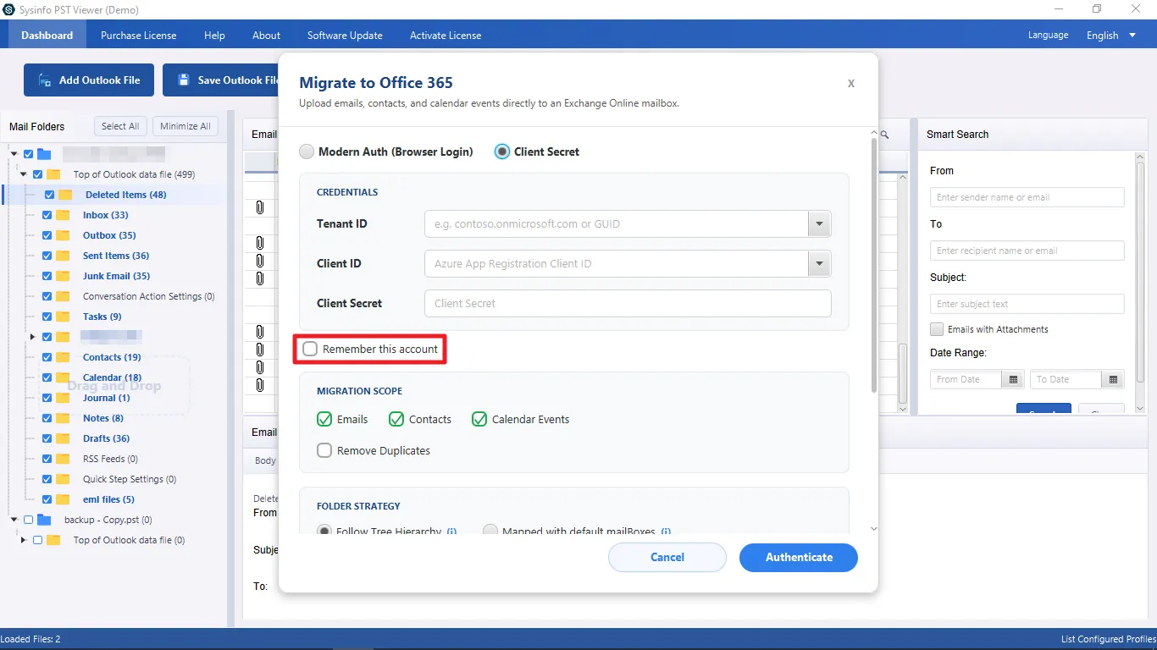Go to Software Update
Screen dimensions: 1157x650
[x=345, y=36]
